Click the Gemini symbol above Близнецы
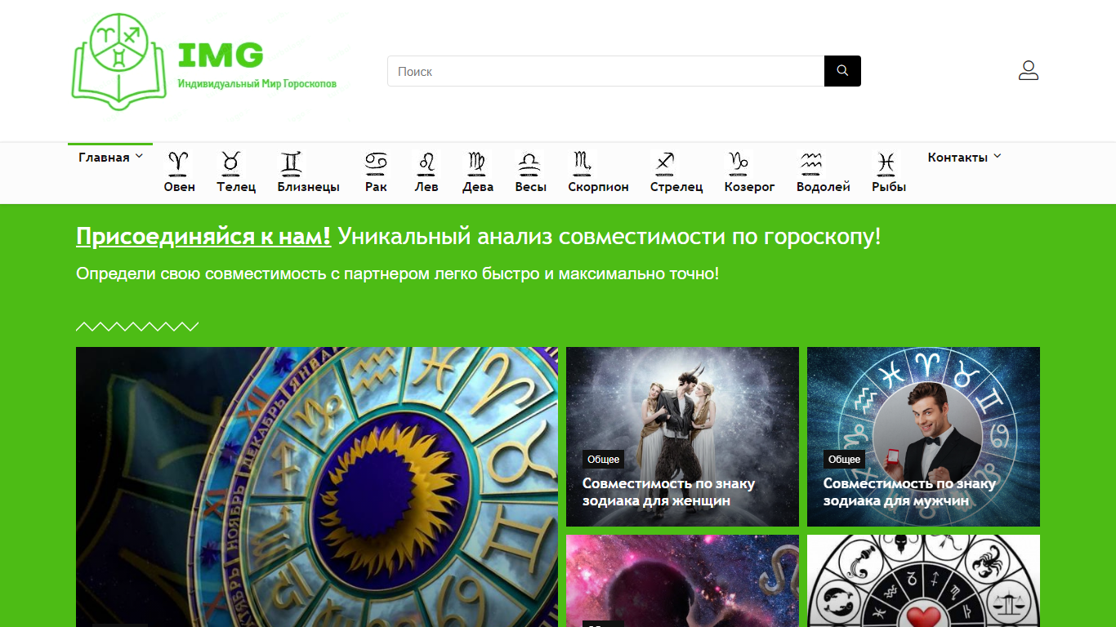1116x627 pixels. (x=292, y=163)
